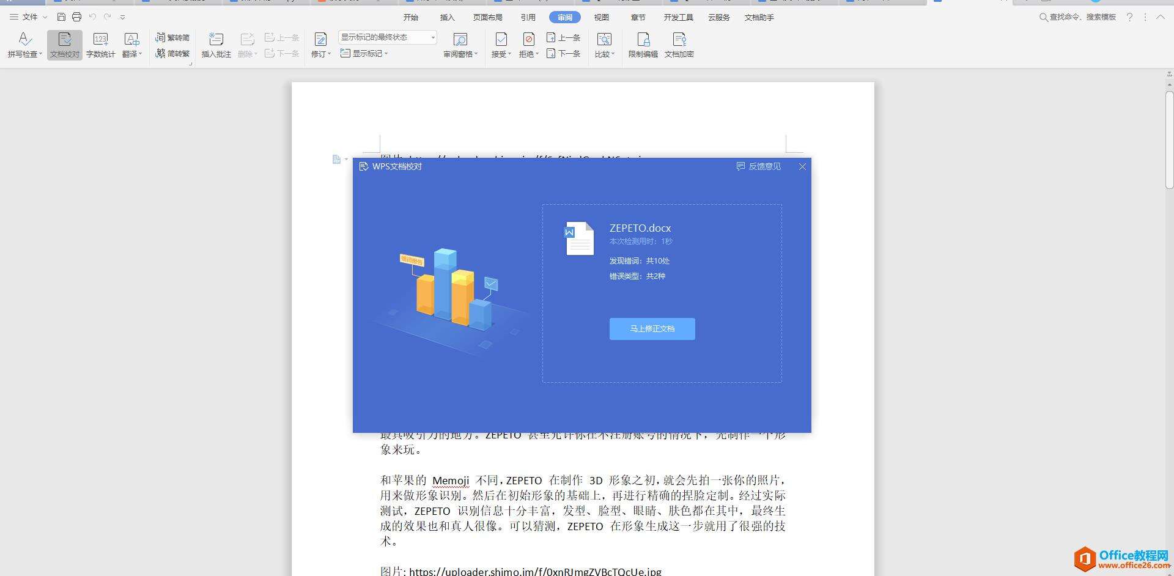Open 限制编辑 restrict editing
This screenshot has width=1174, height=576.
click(643, 45)
